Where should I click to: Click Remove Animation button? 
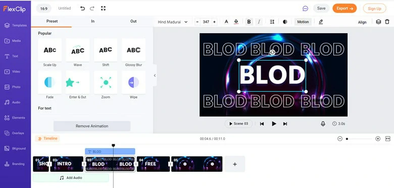[92, 126]
